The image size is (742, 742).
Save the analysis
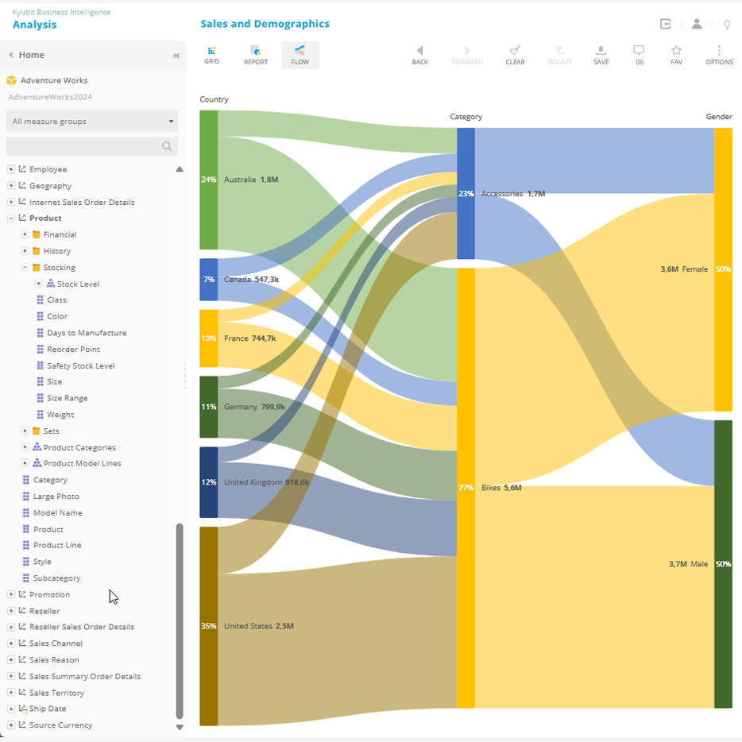pos(601,54)
